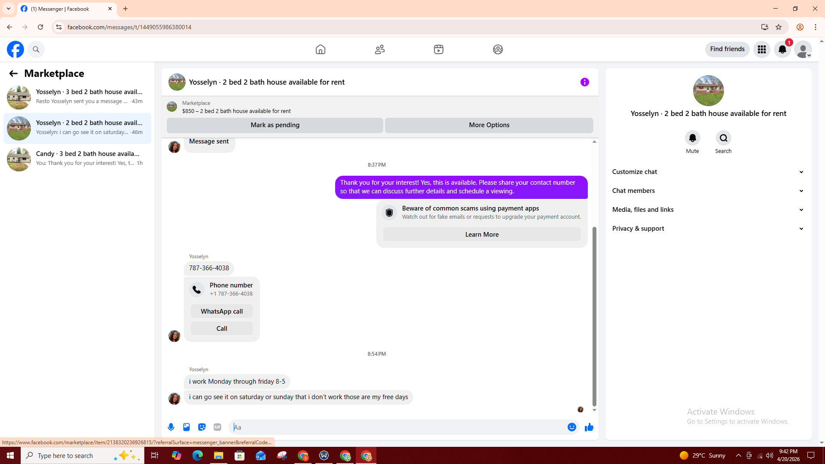
Task: Open the Reels video icon
Action: point(439,49)
